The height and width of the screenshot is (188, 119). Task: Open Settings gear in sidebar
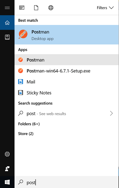tap(7, 154)
